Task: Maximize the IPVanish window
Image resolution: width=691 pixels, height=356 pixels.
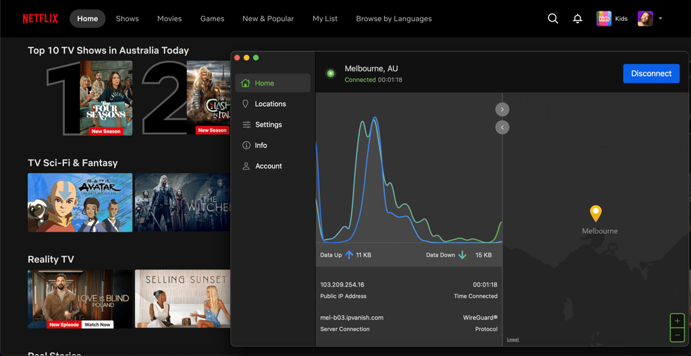Action: pyautogui.click(x=256, y=58)
